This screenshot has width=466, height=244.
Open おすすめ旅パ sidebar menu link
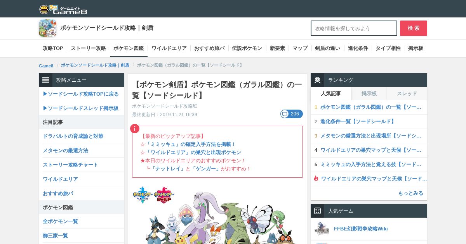(58, 193)
